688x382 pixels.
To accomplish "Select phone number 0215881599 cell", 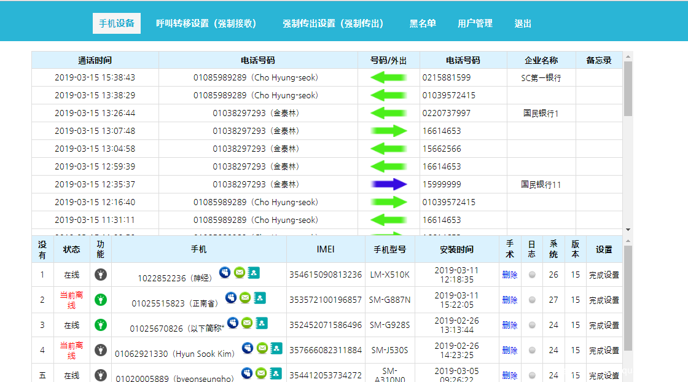I will [463, 77].
